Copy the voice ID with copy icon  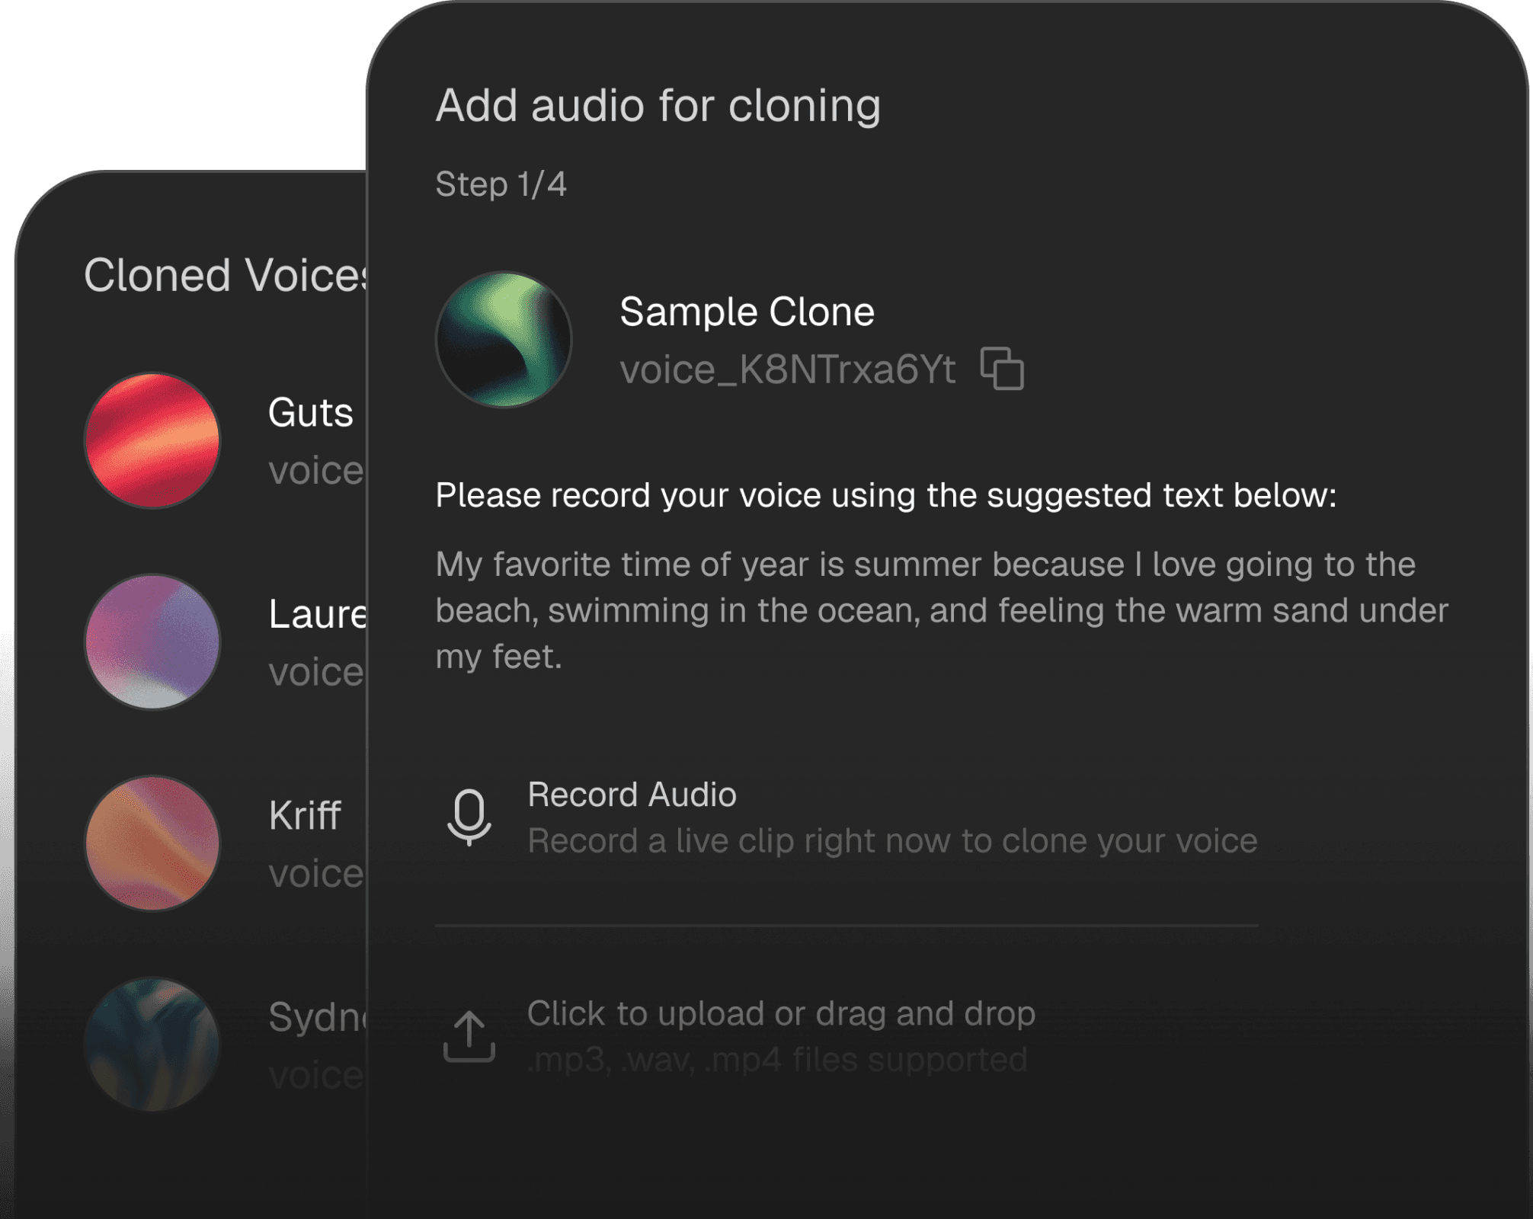point(1002,369)
